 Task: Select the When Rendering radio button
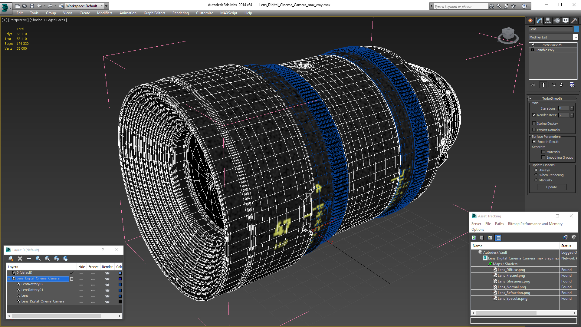pos(536,175)
